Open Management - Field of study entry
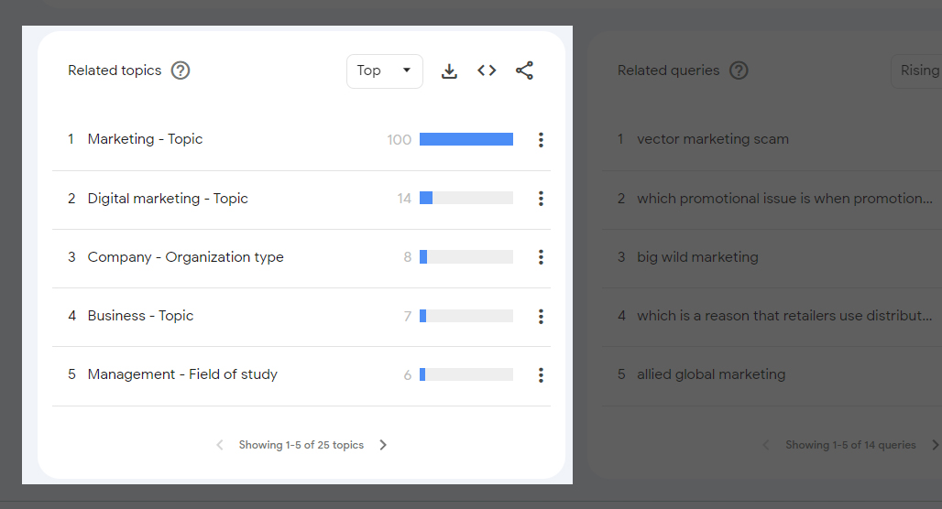 (182, 374)
